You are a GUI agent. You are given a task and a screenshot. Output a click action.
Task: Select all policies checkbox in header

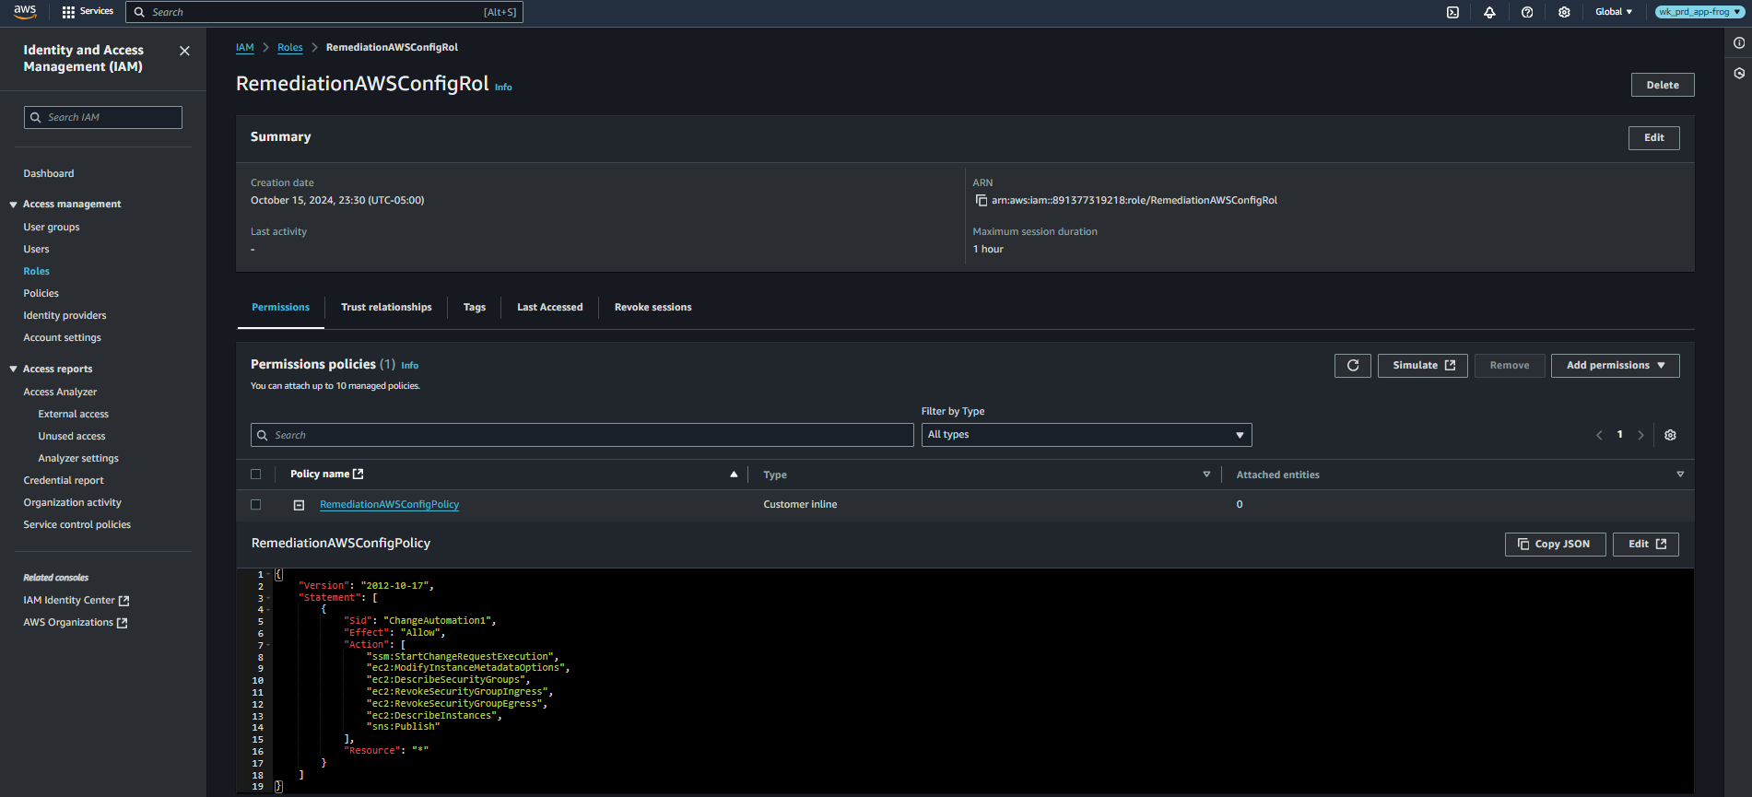pyautogui.click(x=256, y=475)
